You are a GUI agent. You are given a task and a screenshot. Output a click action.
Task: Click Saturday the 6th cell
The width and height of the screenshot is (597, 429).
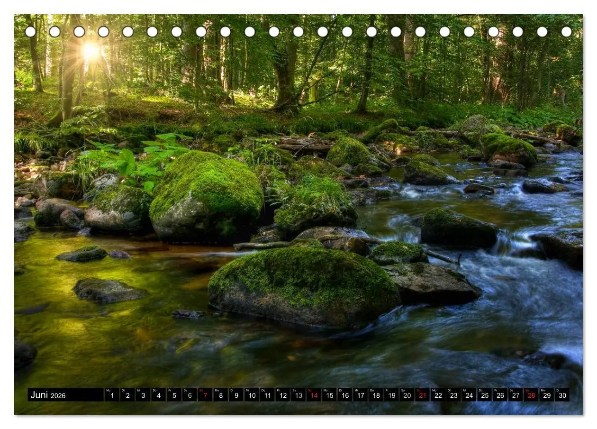pos(190,394)
